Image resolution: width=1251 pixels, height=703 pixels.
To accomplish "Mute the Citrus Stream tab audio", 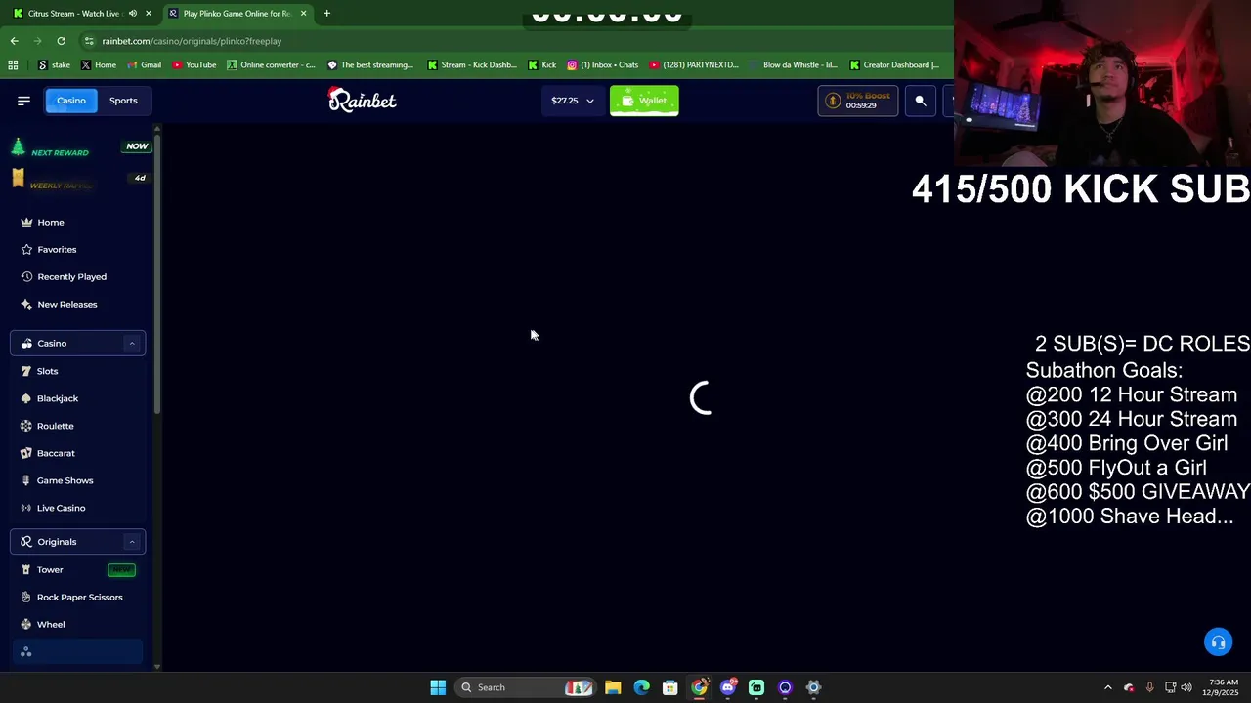I will (133, 14).
